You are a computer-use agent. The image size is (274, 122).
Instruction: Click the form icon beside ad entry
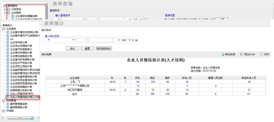[x=8, y=39]
